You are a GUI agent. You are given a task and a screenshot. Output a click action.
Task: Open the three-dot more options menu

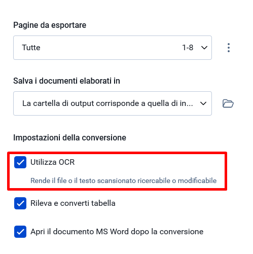229,48
